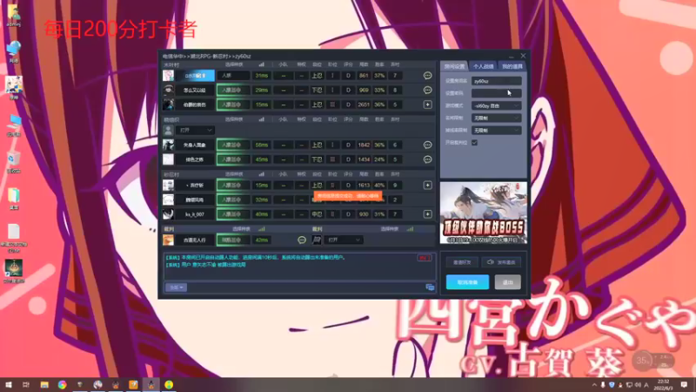The image size is (696, 392).
Task: Open race dropdown showing 人族 for first player
Action: click(x=233, y=76)
